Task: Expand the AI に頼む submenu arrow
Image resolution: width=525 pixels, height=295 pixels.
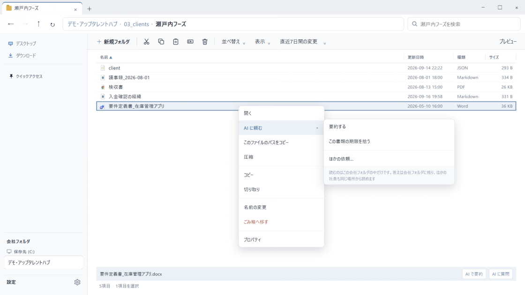Action: tap(317, 128)
